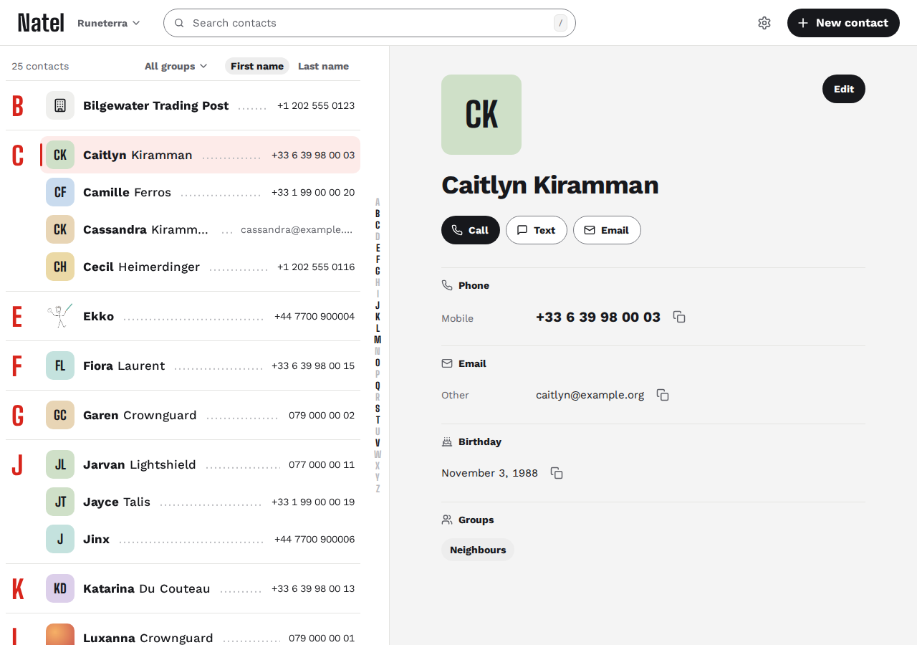This screenshot has height=645, width=917.
Task: Jump to letter O in alphabet index
Action: 378,363
